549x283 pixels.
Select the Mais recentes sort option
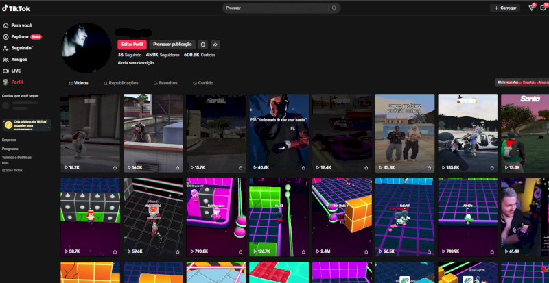[507, 82]
